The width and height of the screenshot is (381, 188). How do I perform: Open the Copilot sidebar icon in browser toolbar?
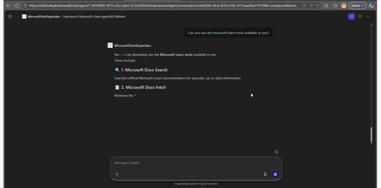[371, 6]
